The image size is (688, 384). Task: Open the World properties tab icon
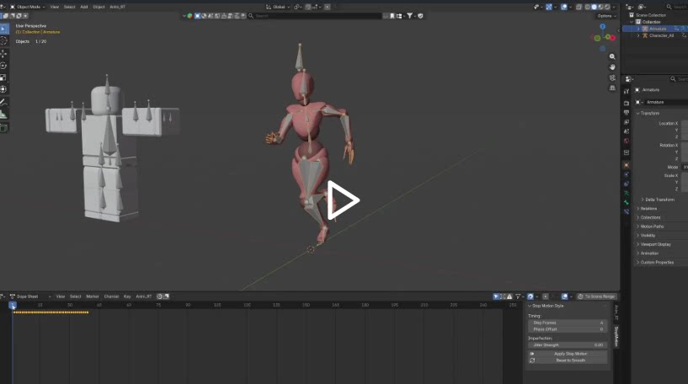pyautogui.click(x=627, y=141)
